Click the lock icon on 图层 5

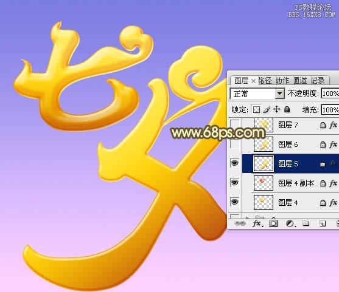pyautogui.click(x=323, y=164)
